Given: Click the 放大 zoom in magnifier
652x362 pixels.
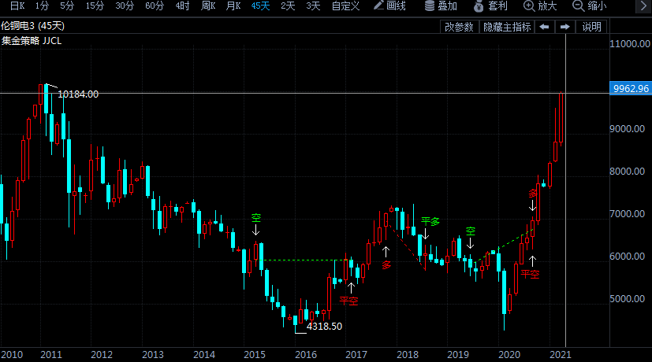Looking at the screenshot, I should click(x=540, y=6).
